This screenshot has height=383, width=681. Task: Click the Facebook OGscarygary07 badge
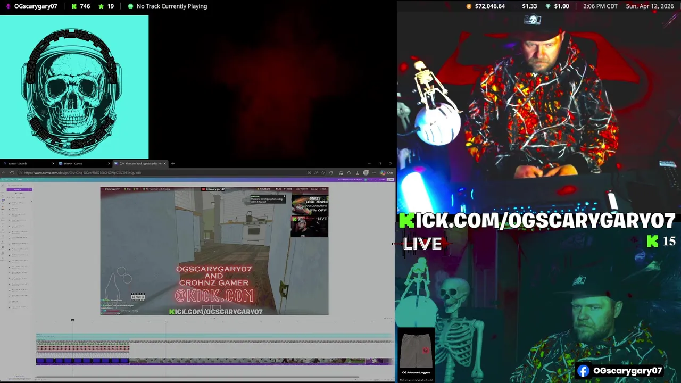click(620, 371)
